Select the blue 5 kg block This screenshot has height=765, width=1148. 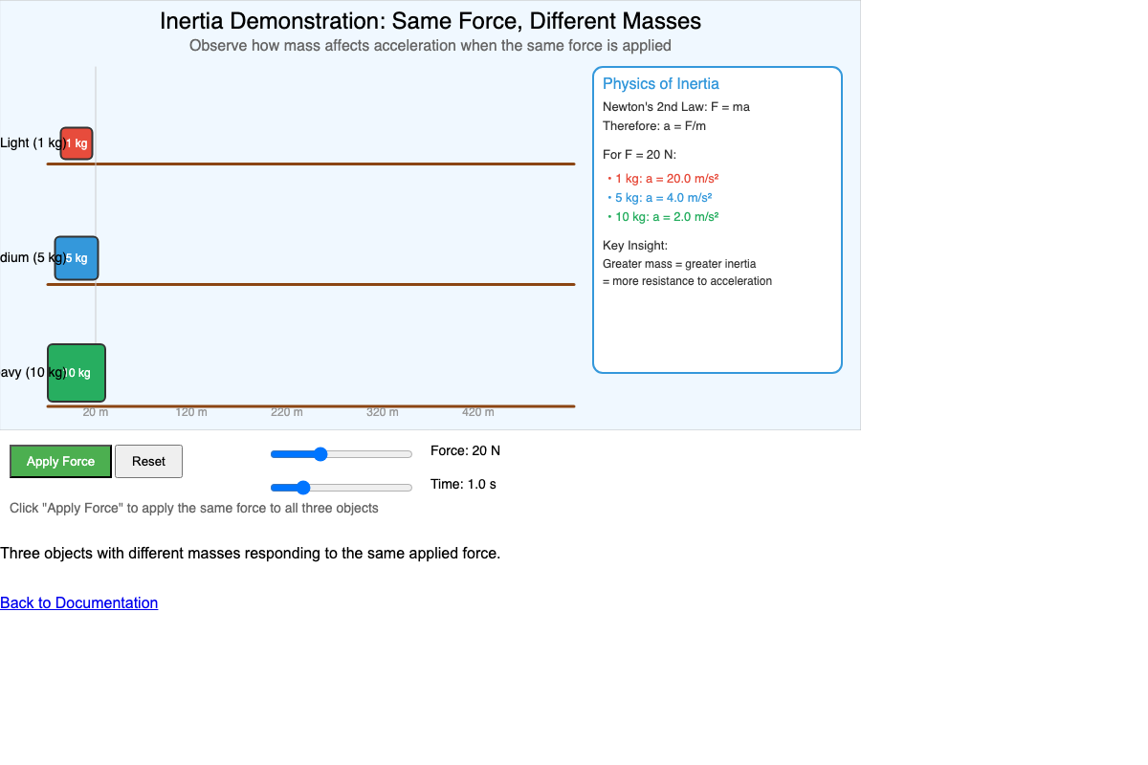(77, 258)
